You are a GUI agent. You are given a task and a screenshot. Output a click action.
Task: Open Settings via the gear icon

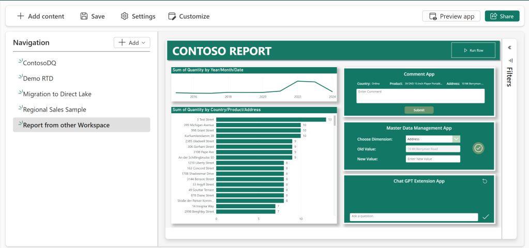(125, 16)
